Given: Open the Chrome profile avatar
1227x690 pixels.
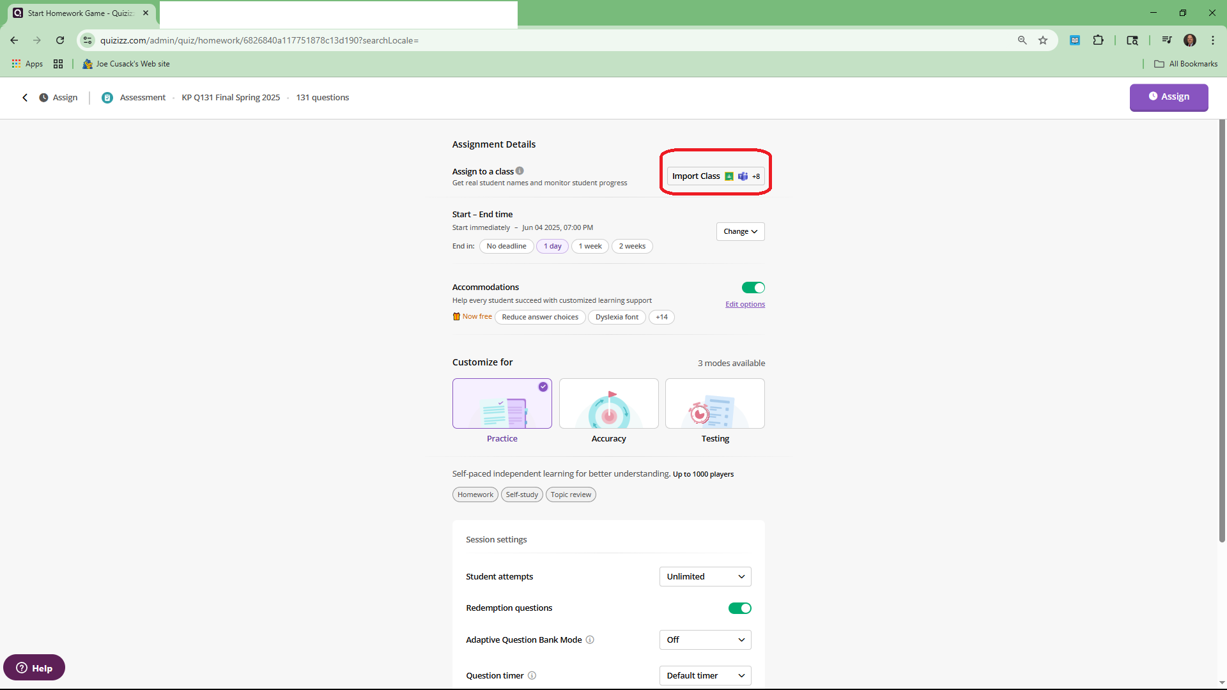Looking at the screenshot, I should [x=1189, y=40].
